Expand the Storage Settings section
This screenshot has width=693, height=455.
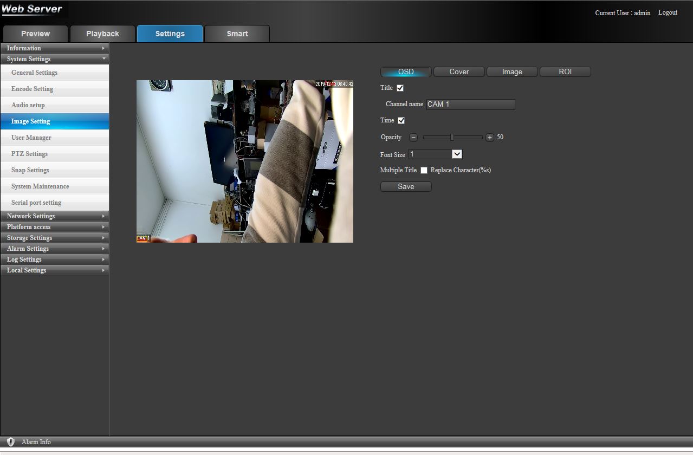point(54,238)
